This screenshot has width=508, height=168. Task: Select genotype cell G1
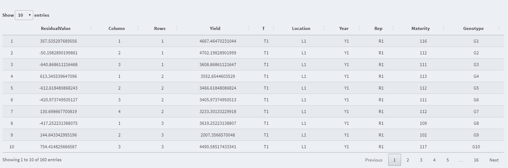tap(476, 41)
